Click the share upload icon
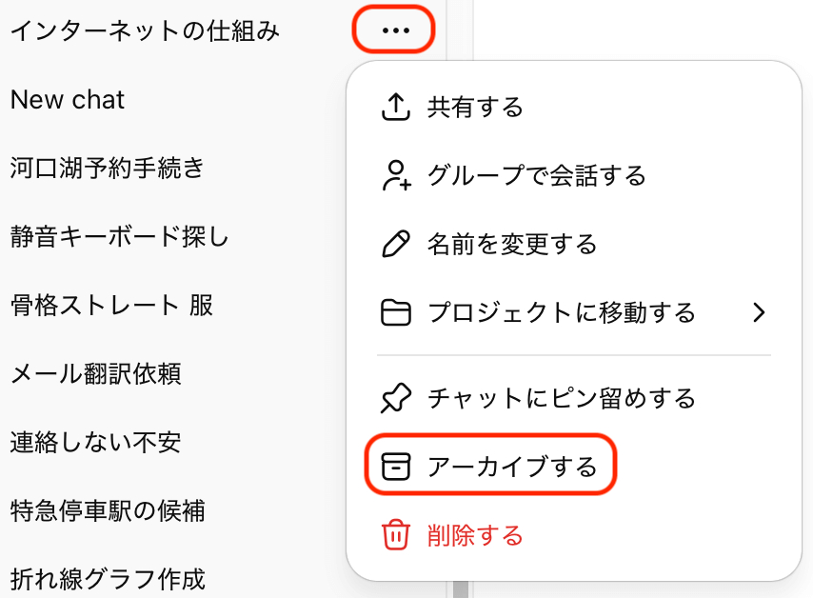The width and height of the screenshot is (813, 598). 395,108
